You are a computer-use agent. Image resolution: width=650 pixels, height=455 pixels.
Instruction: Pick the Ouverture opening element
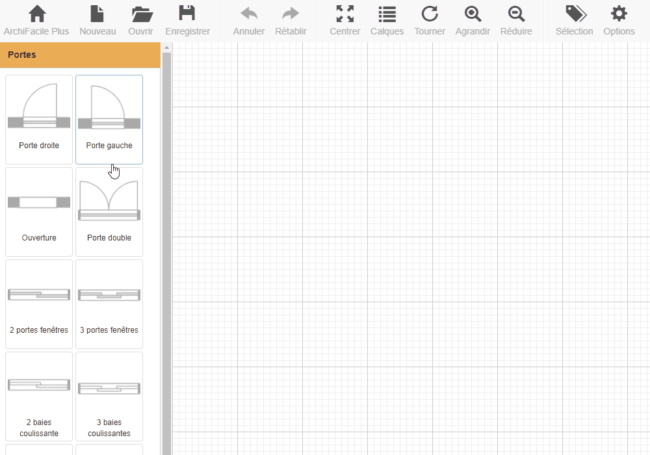39,212
